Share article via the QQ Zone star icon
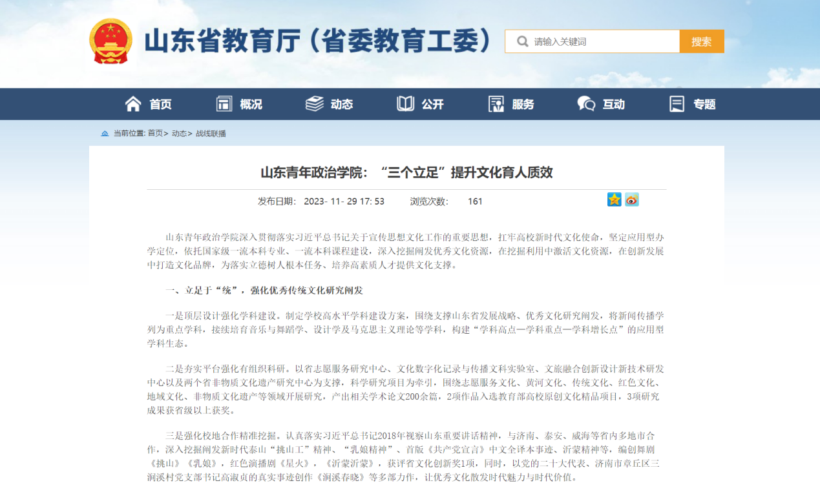The image size is (820, 492). click(x=614, y=200)
